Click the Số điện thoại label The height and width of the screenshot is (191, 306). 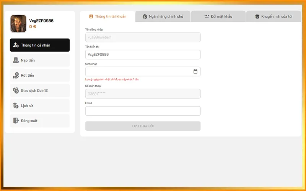pos(93,86)
